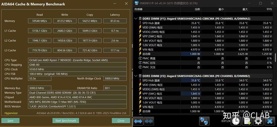
Task: Collapse the DDR5 DIMM [#1] sensor group
Action: (136, 19)
